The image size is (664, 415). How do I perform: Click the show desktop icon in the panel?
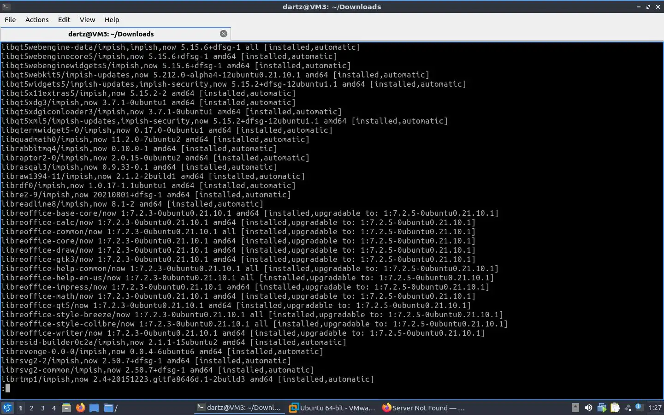[94, 408]
